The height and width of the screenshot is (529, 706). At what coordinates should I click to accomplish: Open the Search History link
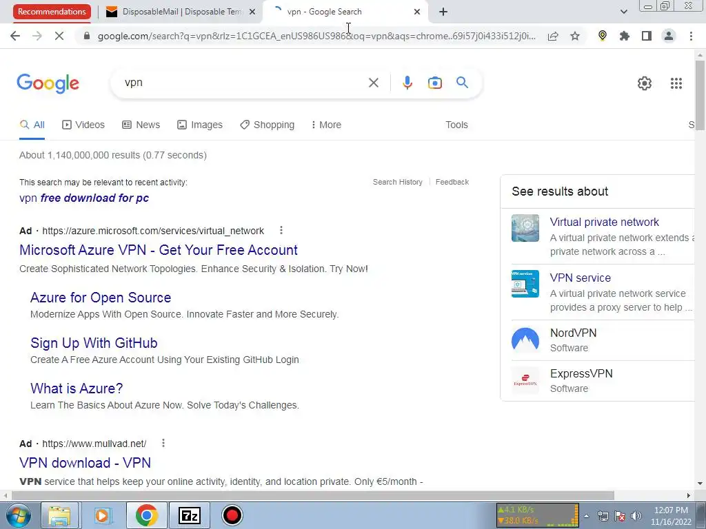(x=398, y=182)
